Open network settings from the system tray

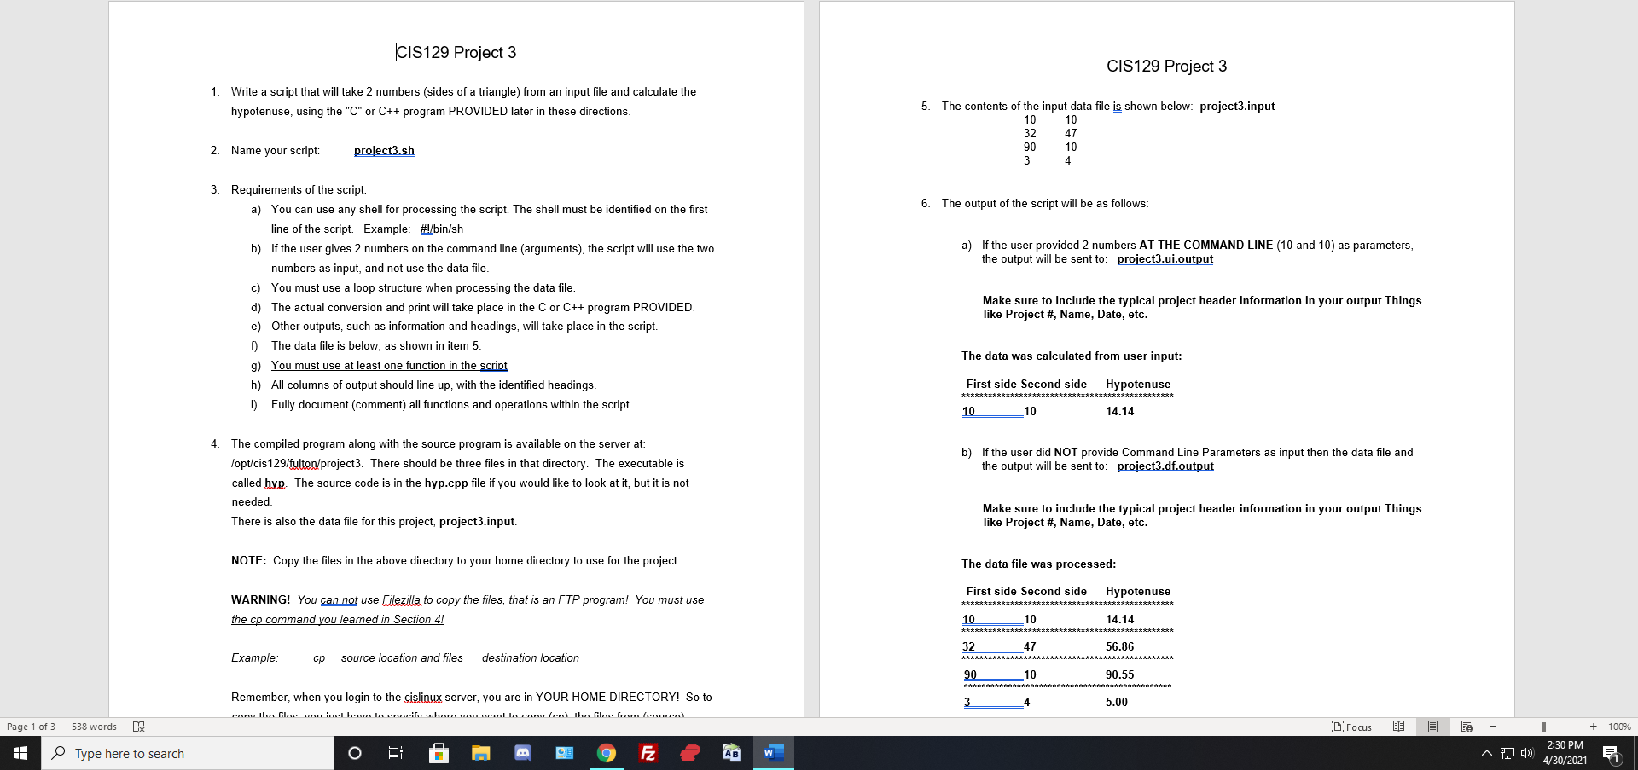(1506, 753)
